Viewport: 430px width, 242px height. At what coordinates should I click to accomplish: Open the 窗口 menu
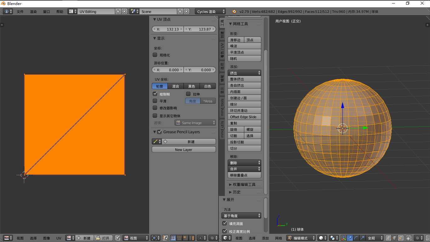click(47, 12)
